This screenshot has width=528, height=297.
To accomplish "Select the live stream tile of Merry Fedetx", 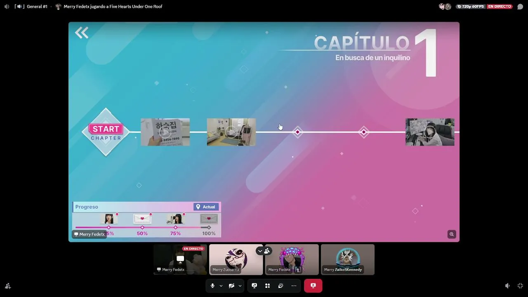I will (180, 259).
